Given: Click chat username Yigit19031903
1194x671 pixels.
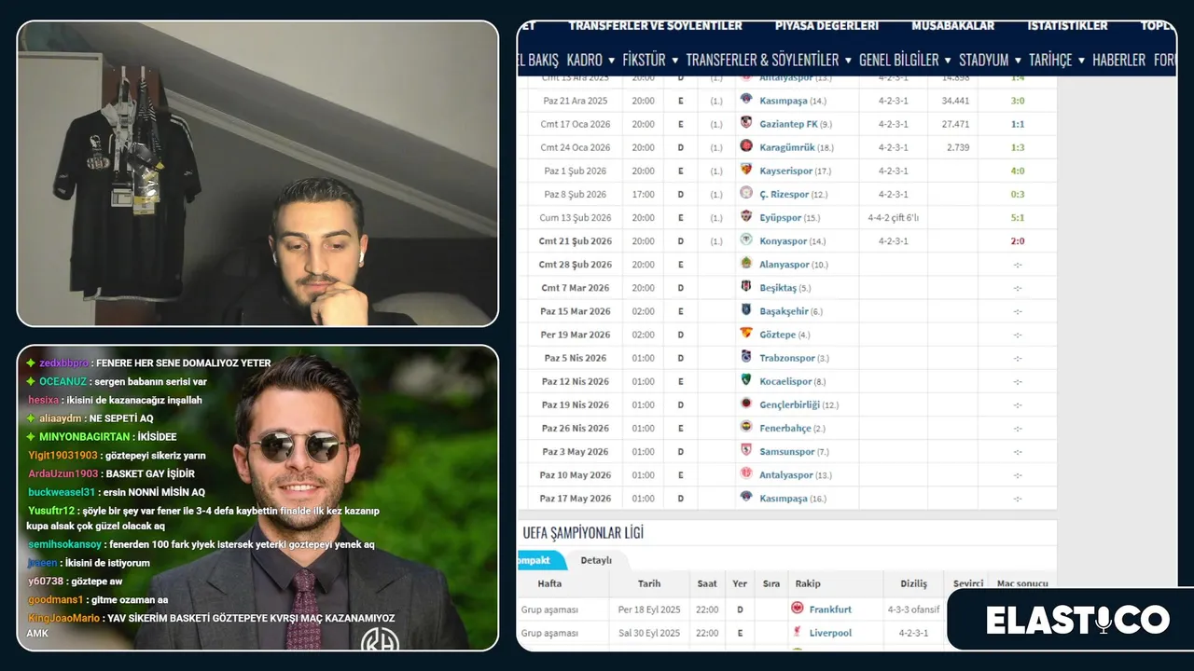Looking at the screenshot, I should pyautogui.click(x=62, y=455).
